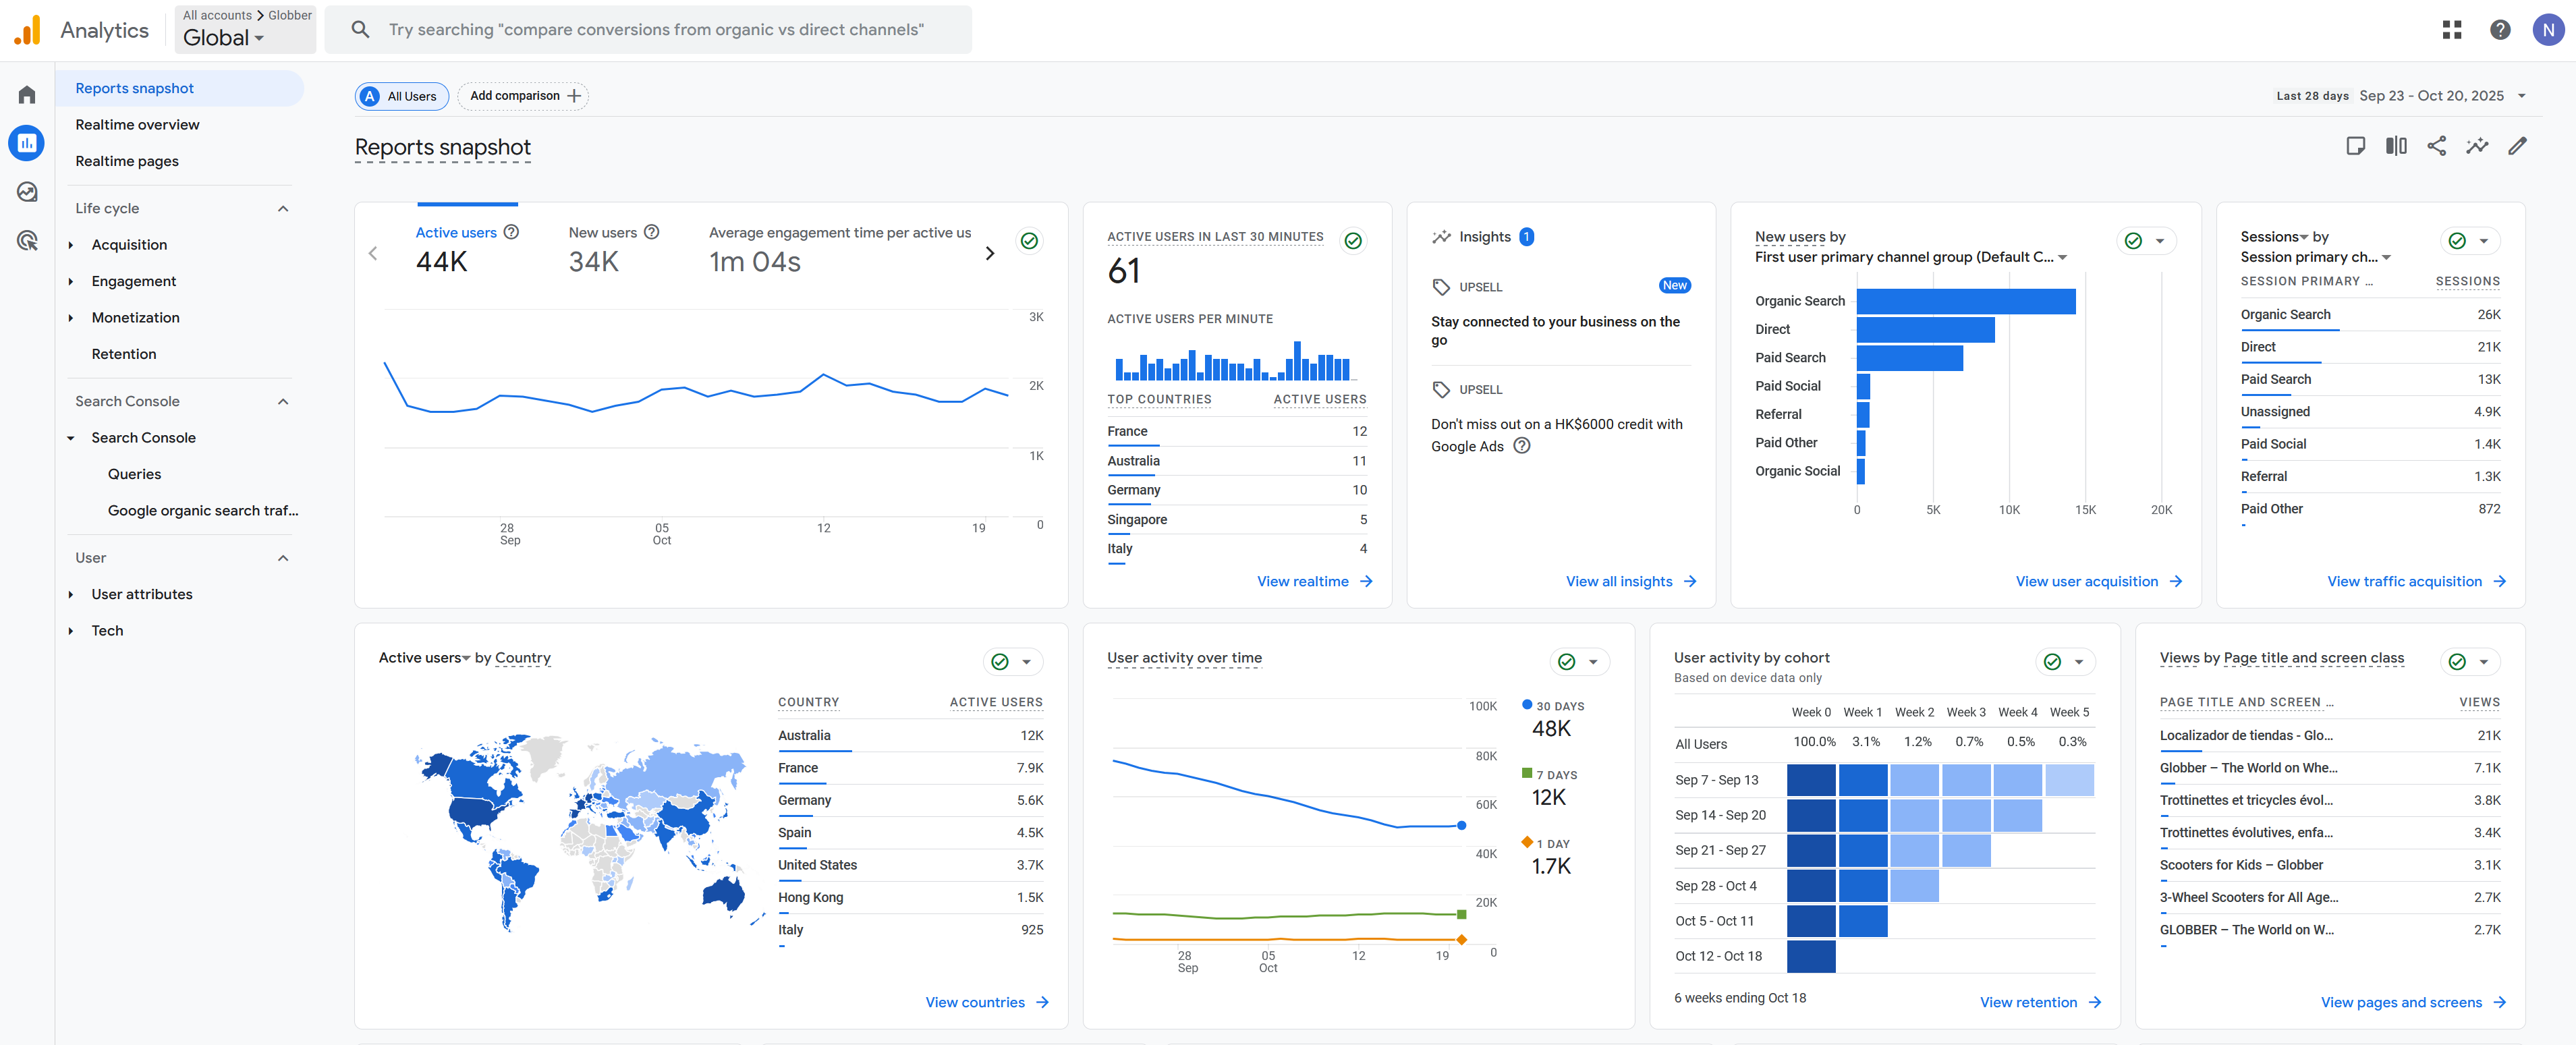Click the report notes icon in toolbar
This screenshot has width=2576, height=1045.
pos(2355,146)
